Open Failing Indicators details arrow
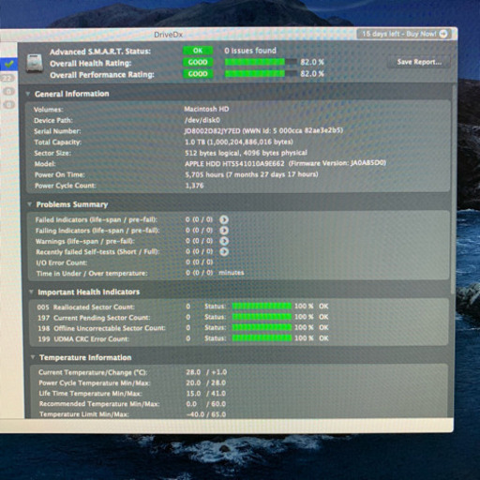Image resolution: width=480 pixels, height=480 pixels. (224, 231)
